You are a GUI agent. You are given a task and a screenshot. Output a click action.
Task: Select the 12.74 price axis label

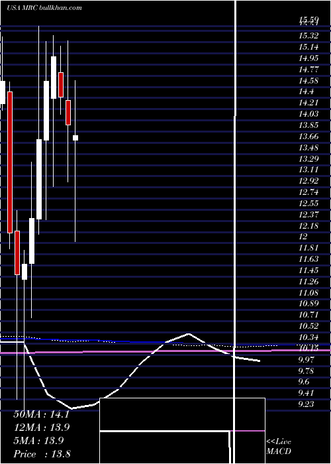point(308,192)
